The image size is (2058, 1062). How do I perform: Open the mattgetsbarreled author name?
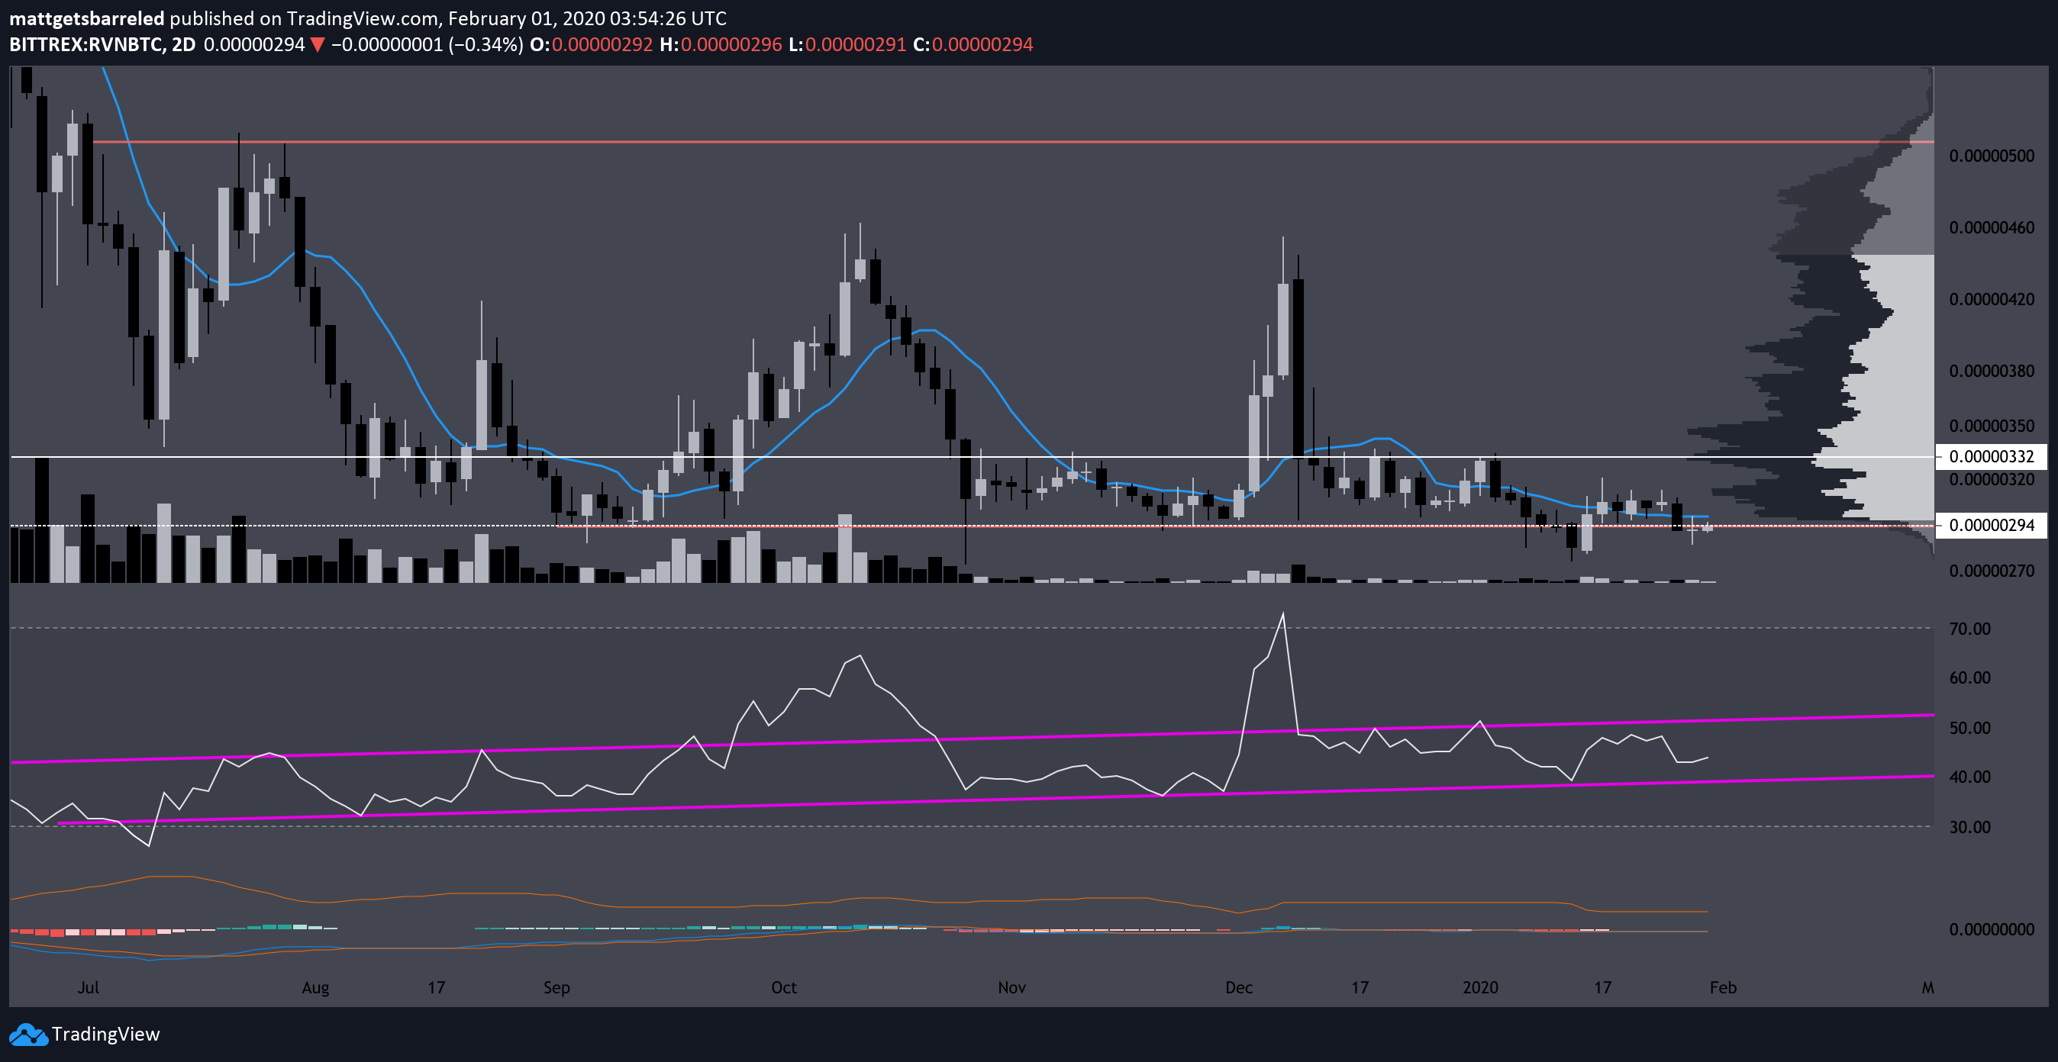point(86,18)
